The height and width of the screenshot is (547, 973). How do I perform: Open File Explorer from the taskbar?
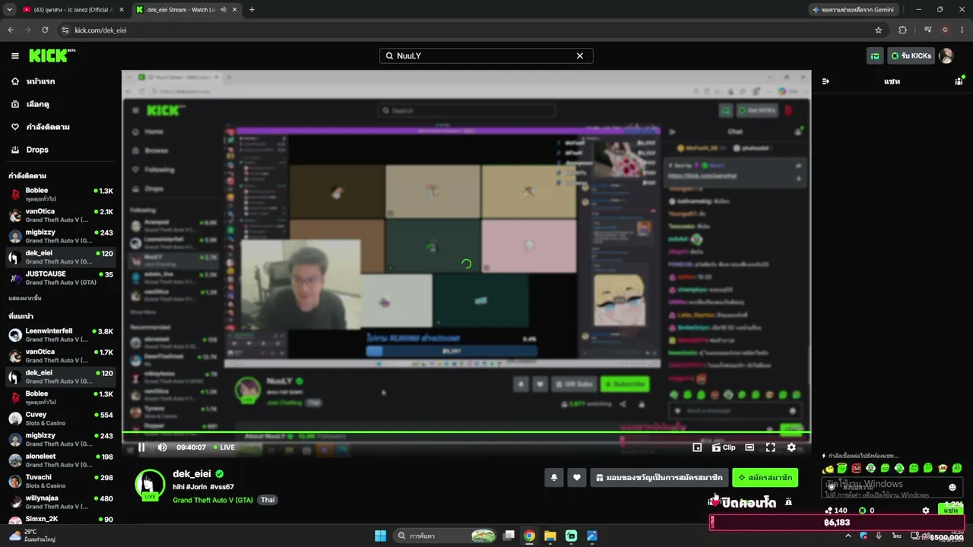550,536
